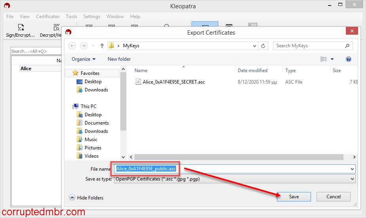This screenshot has height=218, width=366.
Task: Click the Save button
Action: tap(294, 197)
